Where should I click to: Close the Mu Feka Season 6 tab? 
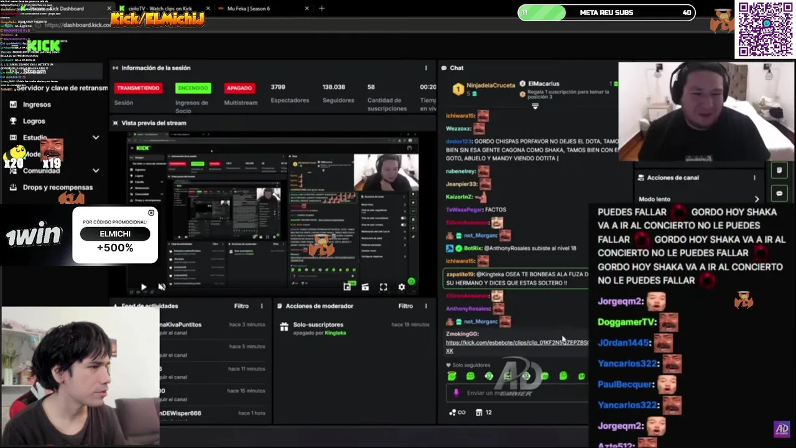tap(307, 9)
